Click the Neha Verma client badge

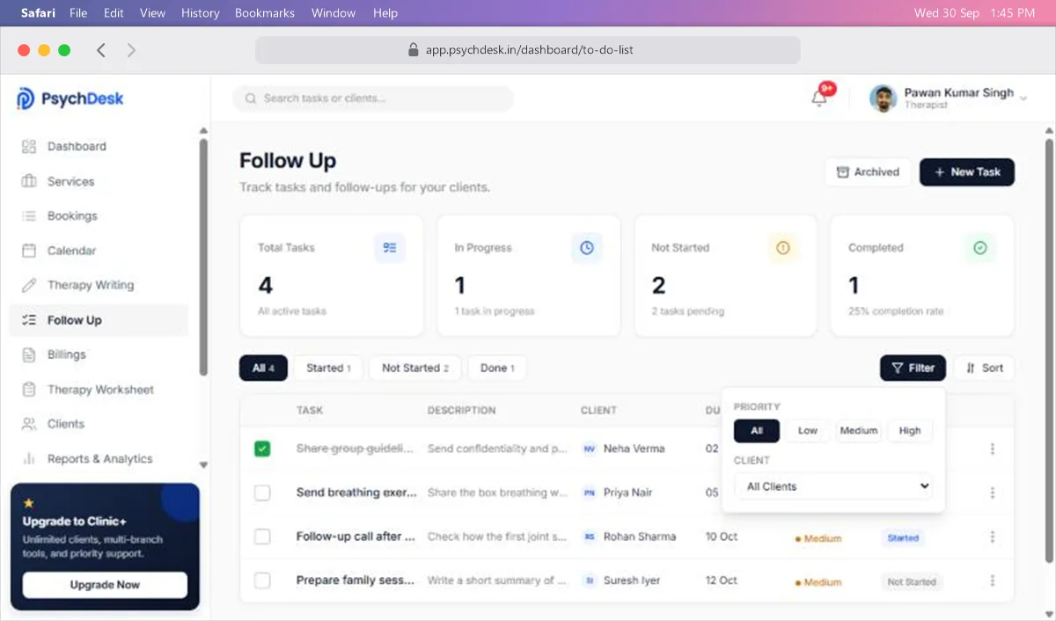coord(589,449)
